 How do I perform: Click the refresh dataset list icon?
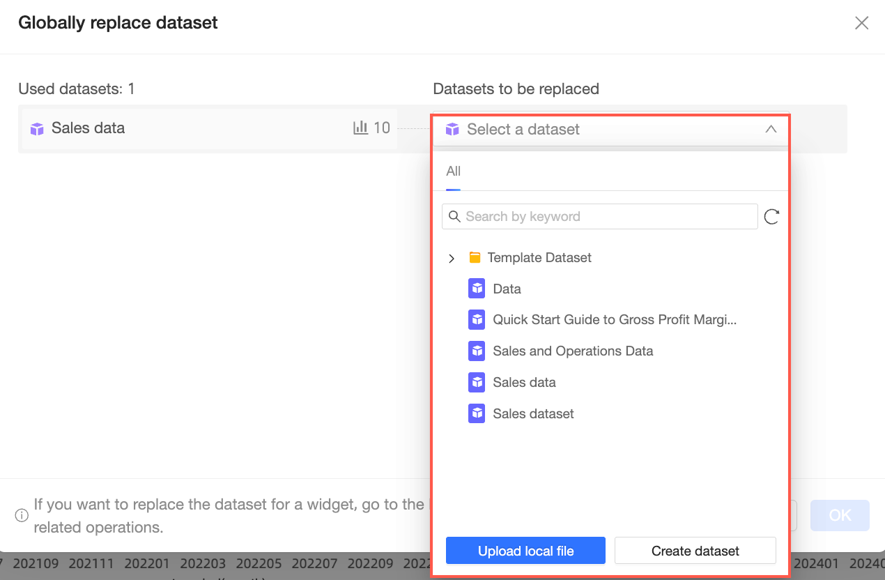pos(771,217)
